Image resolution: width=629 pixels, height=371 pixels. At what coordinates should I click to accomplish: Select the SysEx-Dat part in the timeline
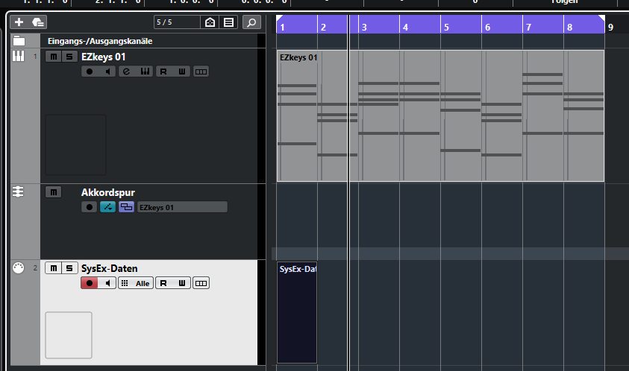point(297,312)
